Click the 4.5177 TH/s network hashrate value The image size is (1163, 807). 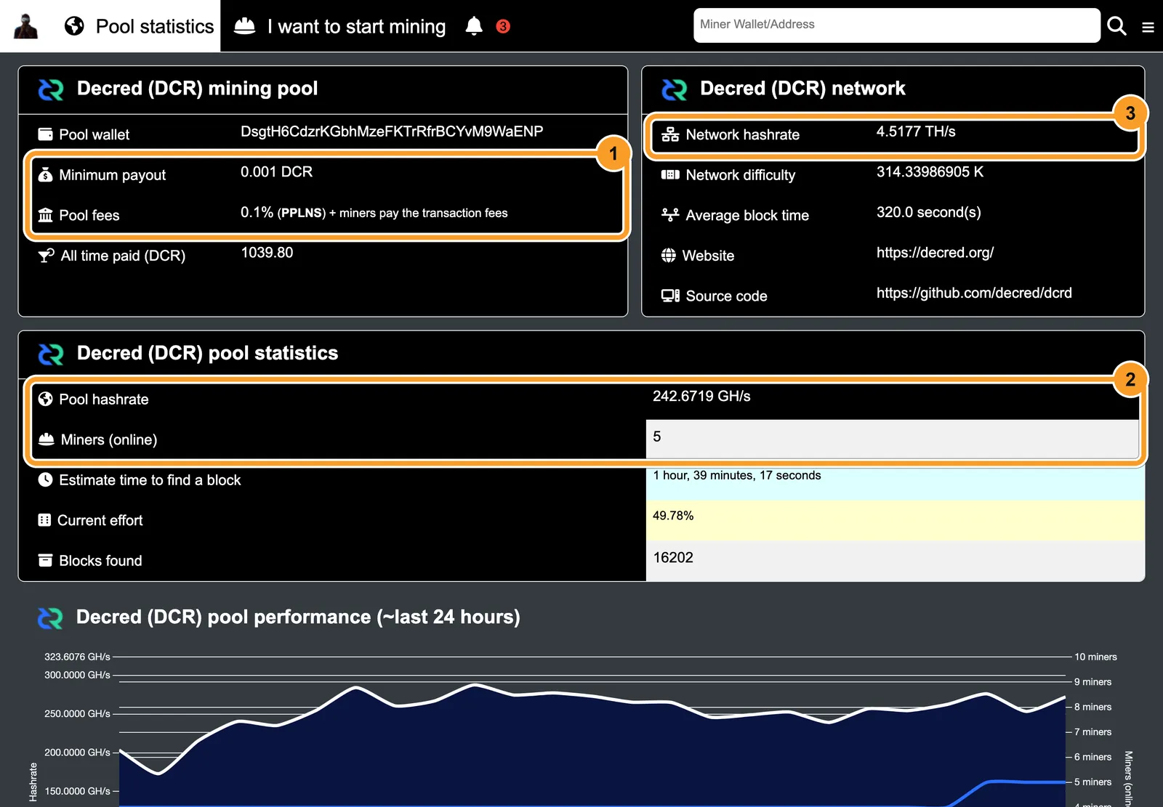(916, 131)
